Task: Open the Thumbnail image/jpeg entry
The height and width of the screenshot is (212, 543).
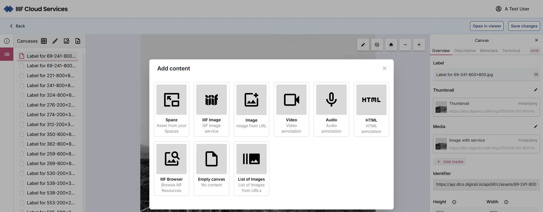Action: tap(486, 107)
